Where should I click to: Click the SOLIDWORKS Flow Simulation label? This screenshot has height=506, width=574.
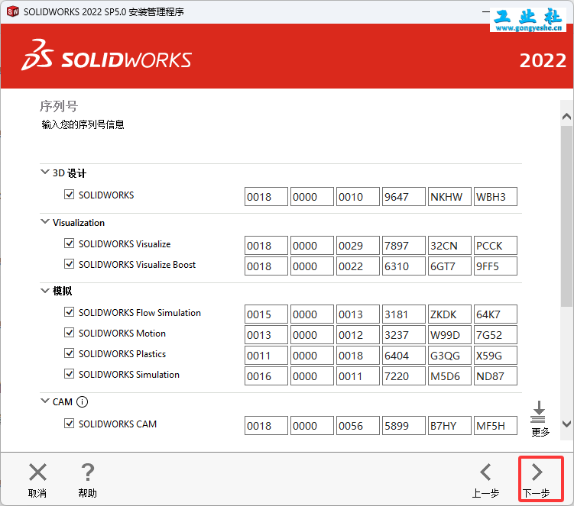[139, 313]
